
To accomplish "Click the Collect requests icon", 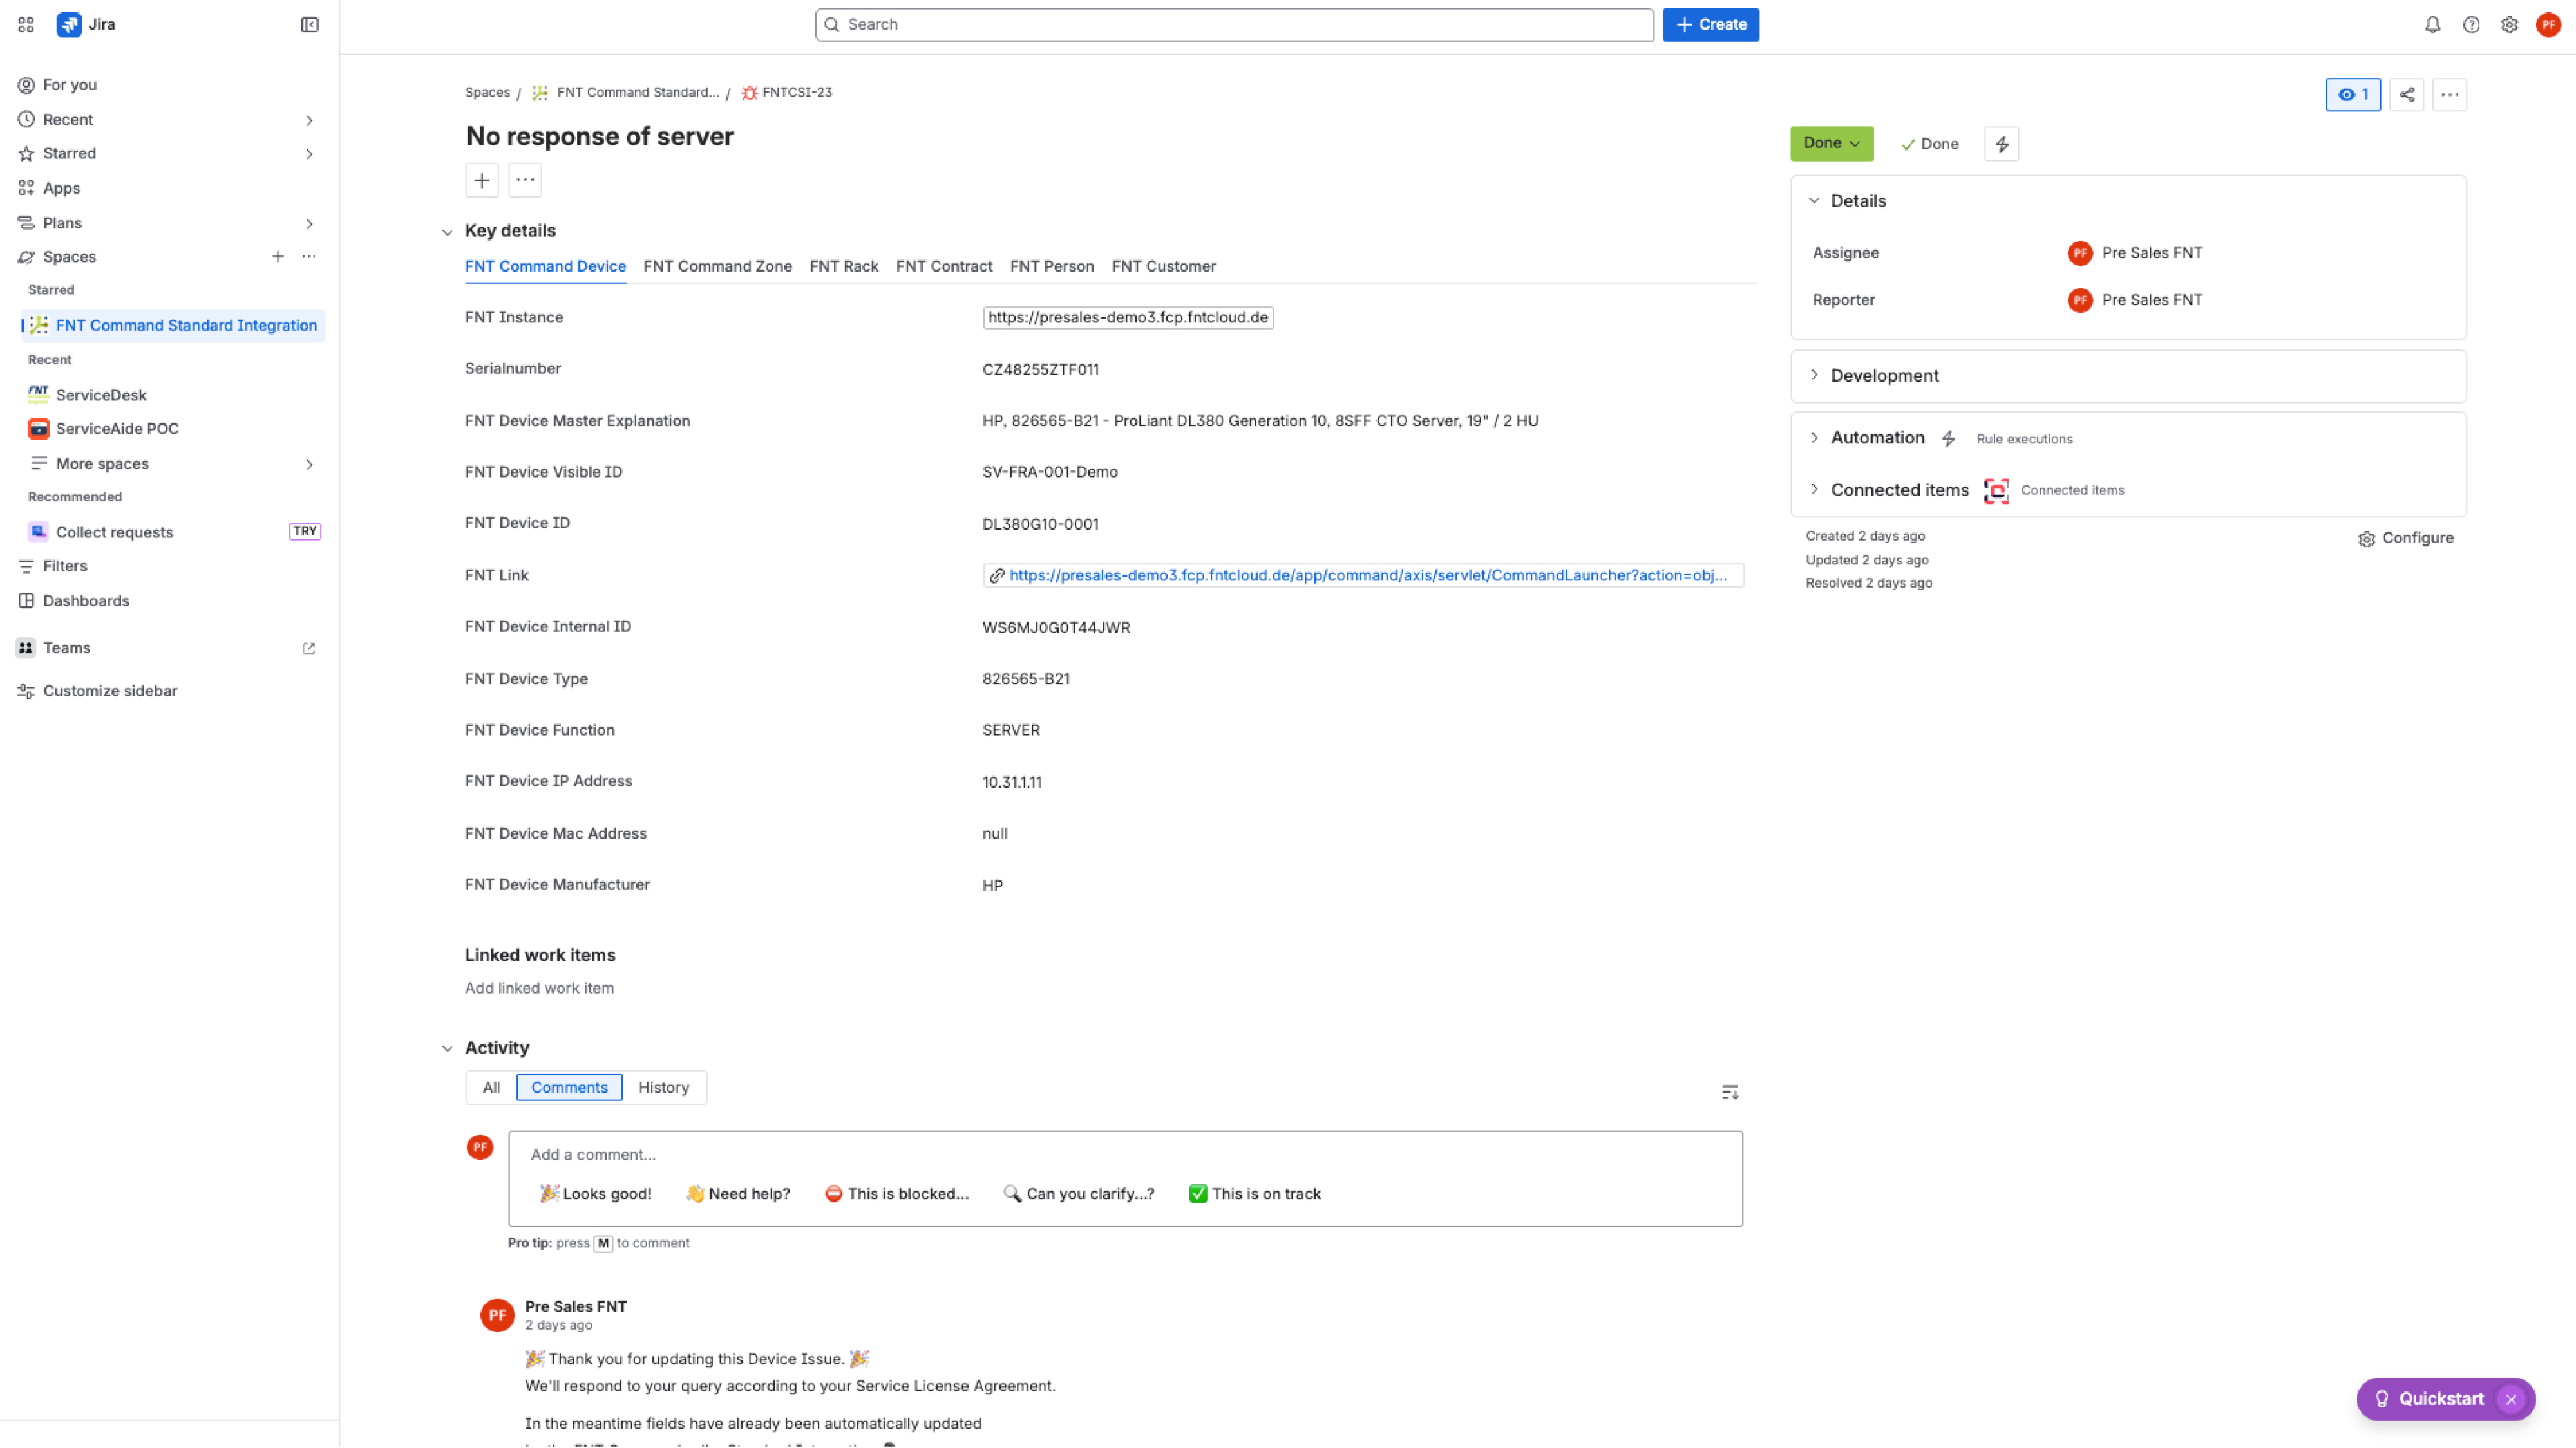I will 38,532.
